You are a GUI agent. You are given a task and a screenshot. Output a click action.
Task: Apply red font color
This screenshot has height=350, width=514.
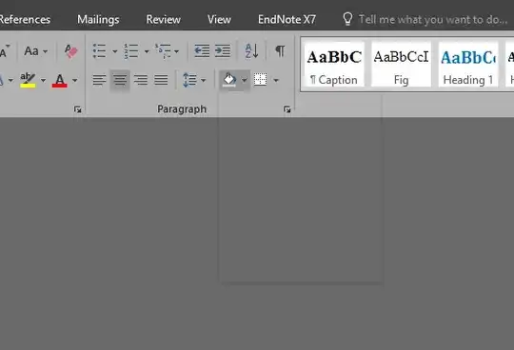coord(60,80)
